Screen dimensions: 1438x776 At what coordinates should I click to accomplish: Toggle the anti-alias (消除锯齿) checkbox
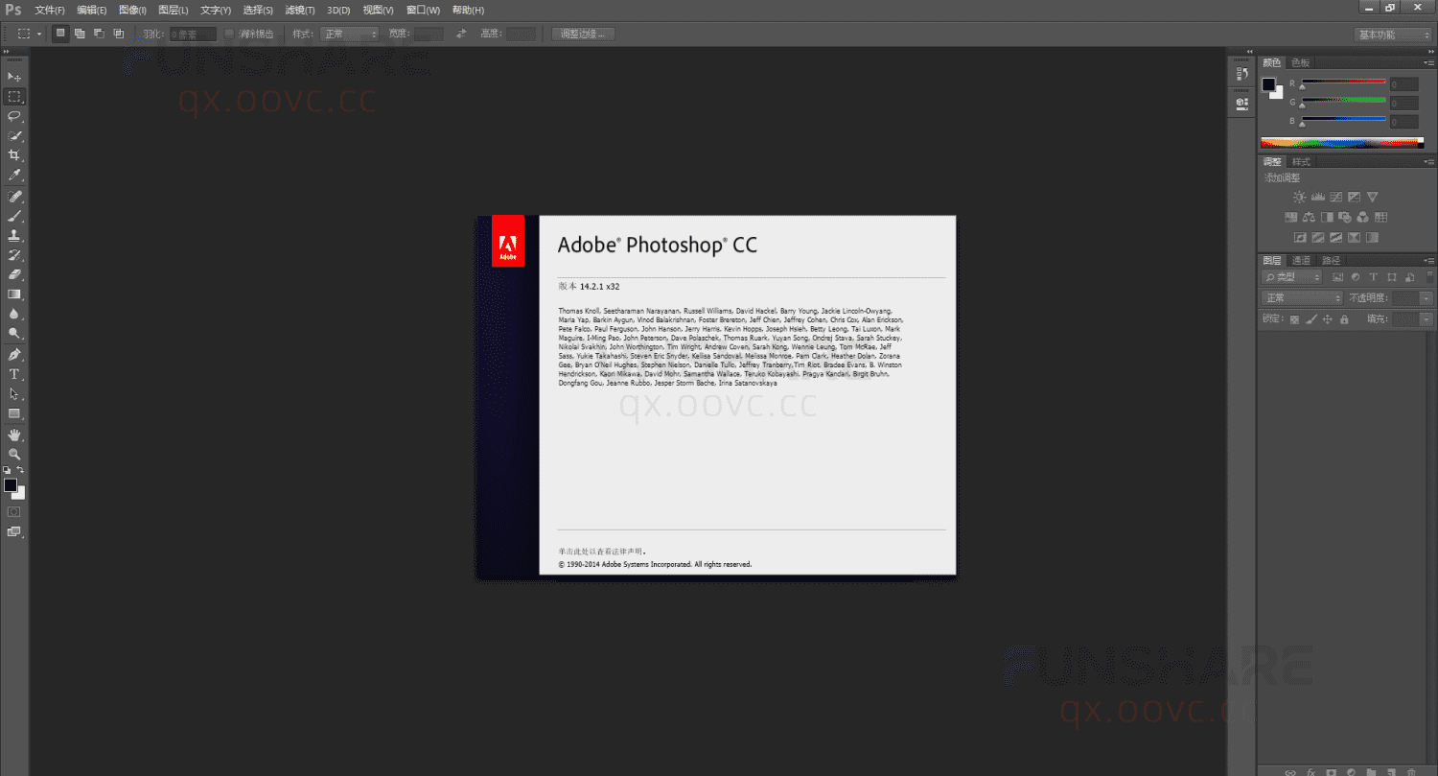coord(229,34)
